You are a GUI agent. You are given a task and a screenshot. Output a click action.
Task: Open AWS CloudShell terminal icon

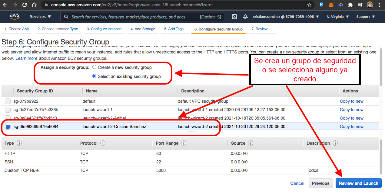[234, 17]
